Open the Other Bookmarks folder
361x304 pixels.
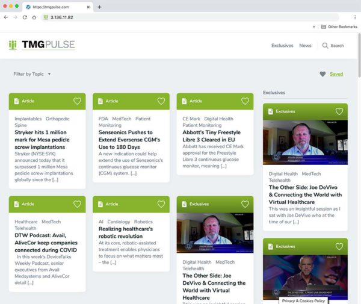click(x=338, y=27)
